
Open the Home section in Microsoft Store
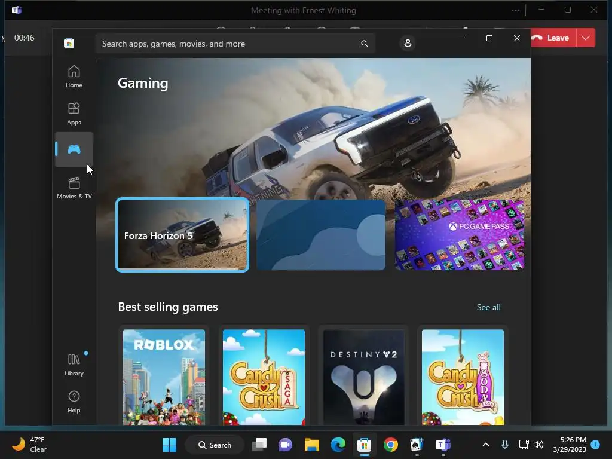(74, 76)
